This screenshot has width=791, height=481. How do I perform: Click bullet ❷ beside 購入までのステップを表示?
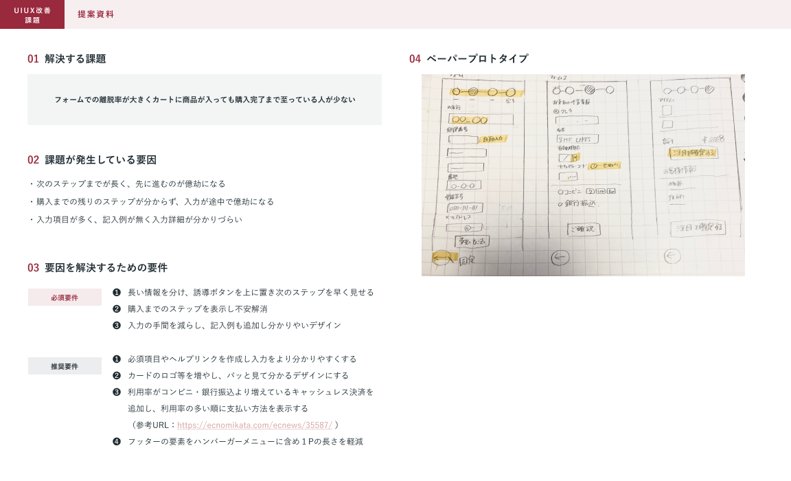tap(117, 309)
